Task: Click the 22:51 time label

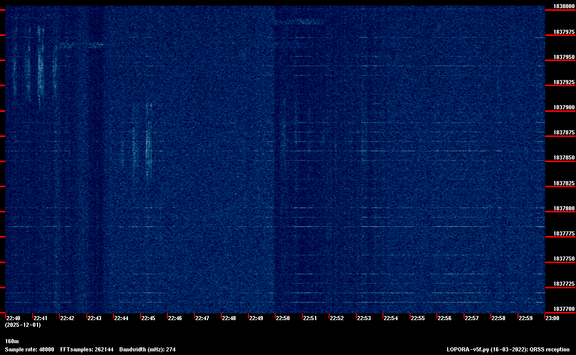Action: click(310, 318)
